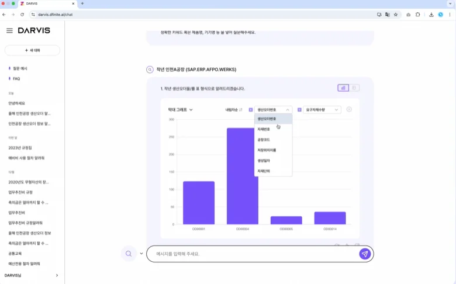The width and height of the screenshot is (456, 284).
Task: Switch to chart view icon
Action: click(343, 88)
